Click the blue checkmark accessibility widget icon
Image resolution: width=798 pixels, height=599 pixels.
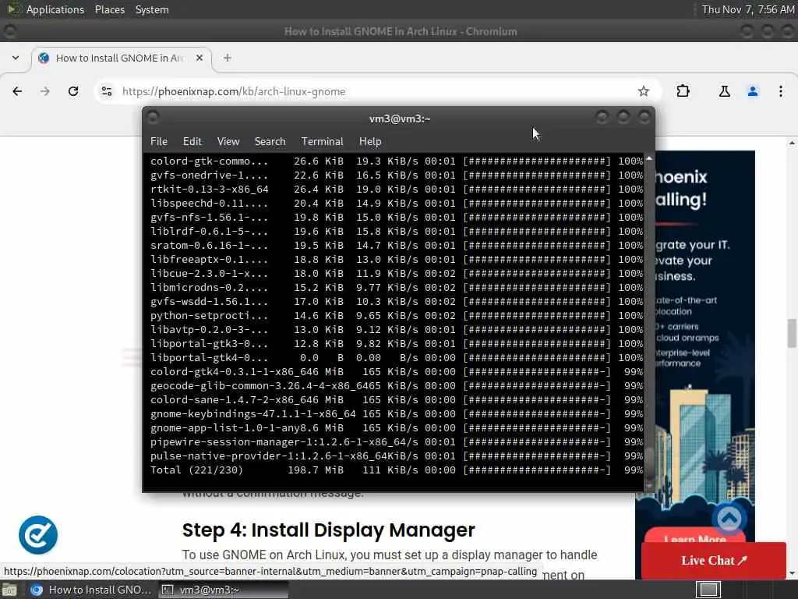38,535
